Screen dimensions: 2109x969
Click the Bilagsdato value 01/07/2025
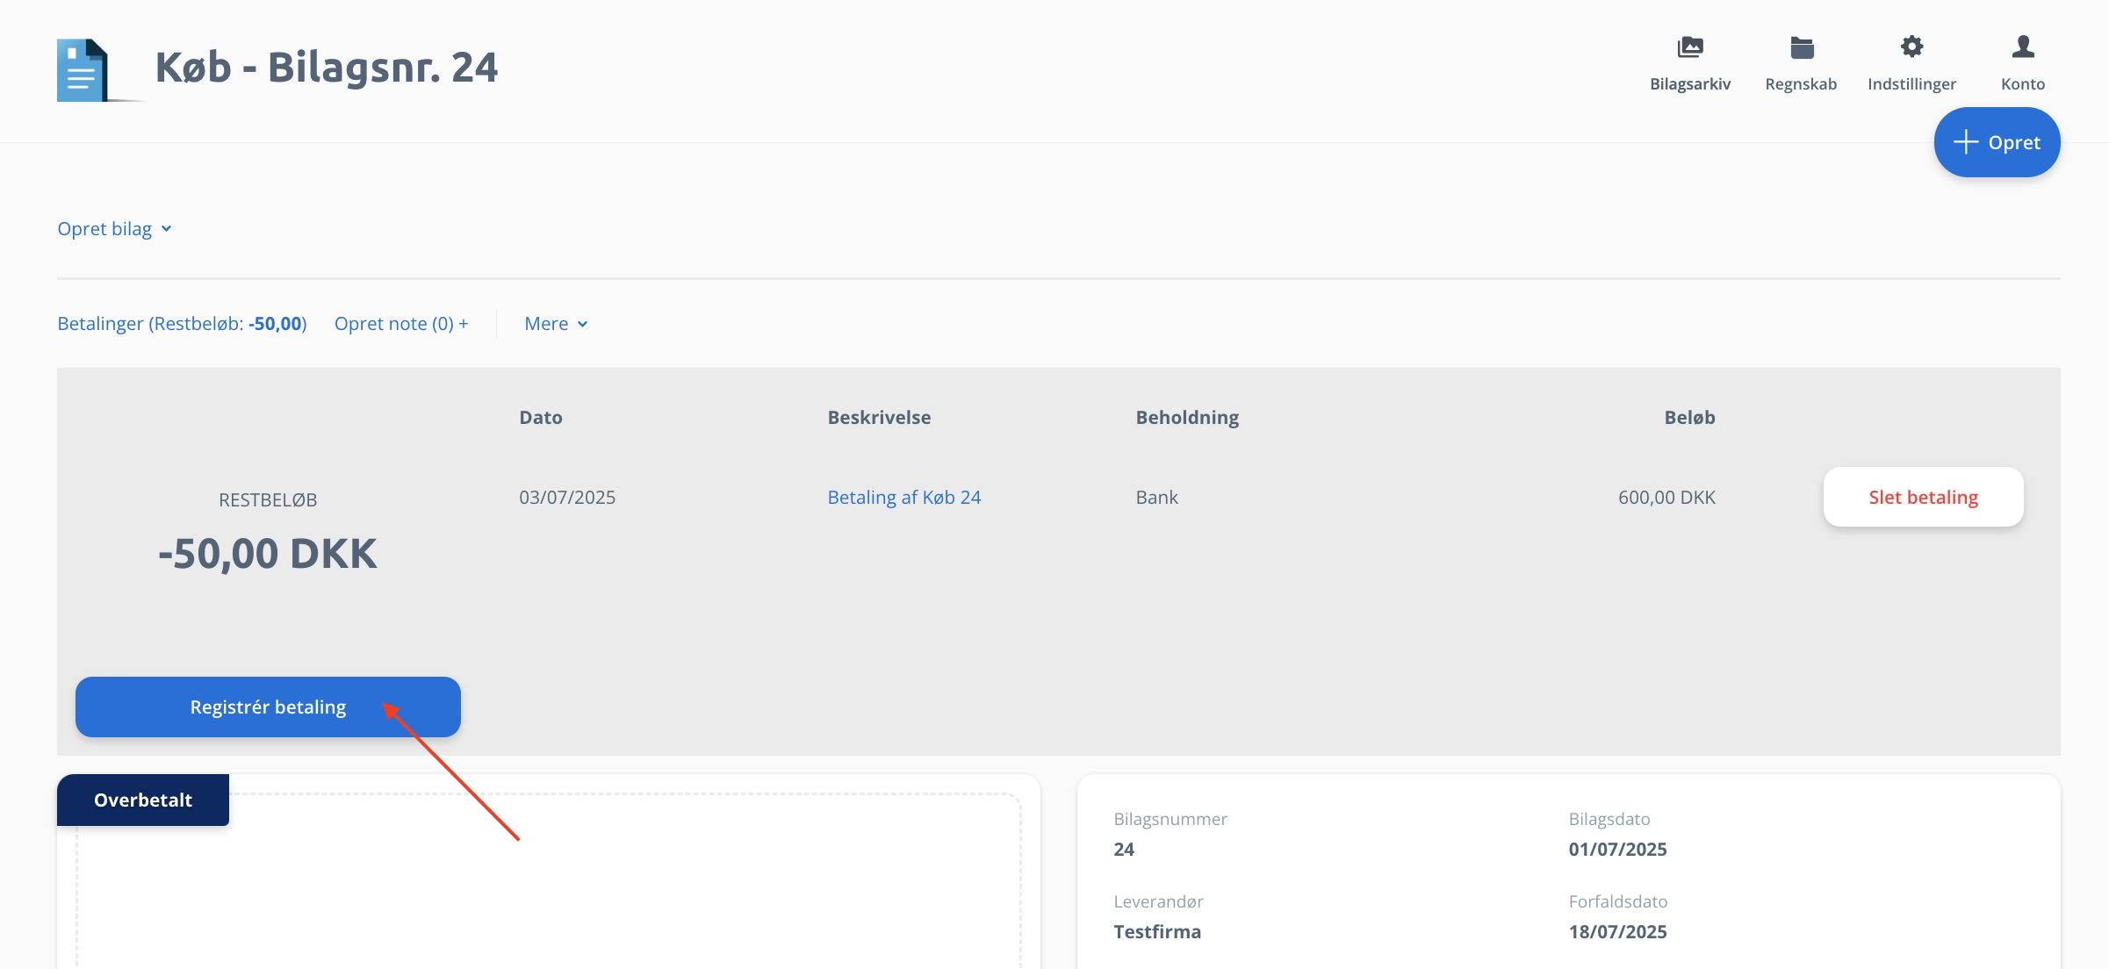pos(1617,850)
